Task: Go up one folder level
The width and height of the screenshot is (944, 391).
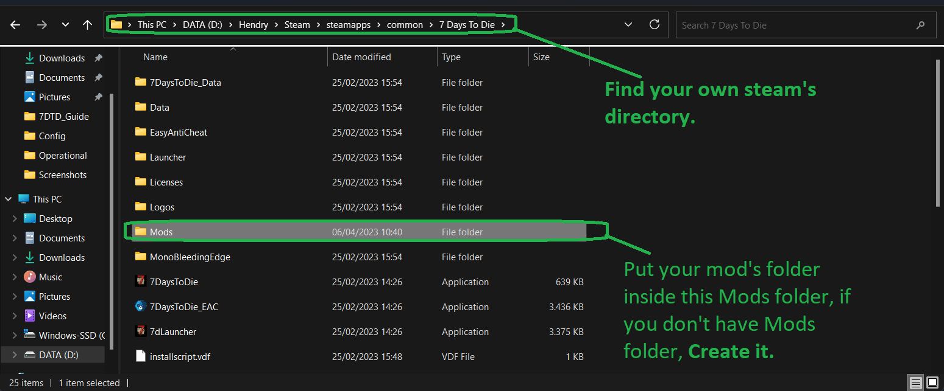Action: click(87, 25)
